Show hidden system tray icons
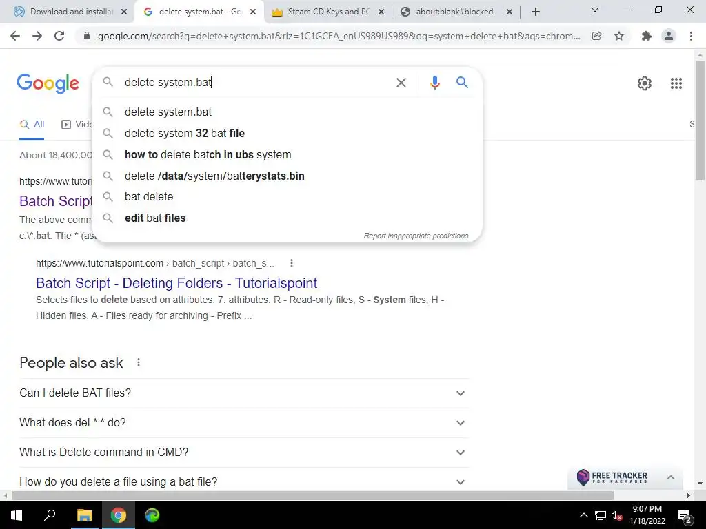706x529 pixels. pyautogui.click(x=583, y=515)
